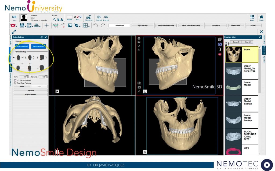This screenshot has width=275, height=171.
Task: Click the wireframe mesh icon in L viewport
Action: pyautogui.click(x=220, y=39)
